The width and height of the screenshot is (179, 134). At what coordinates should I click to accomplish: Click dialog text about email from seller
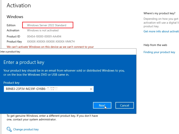pos(64,72)
